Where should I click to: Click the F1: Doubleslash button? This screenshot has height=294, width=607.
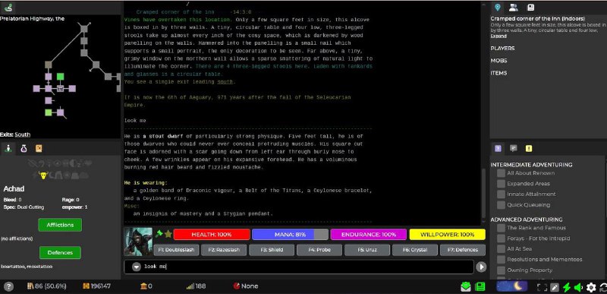click(x=177, y=250)
